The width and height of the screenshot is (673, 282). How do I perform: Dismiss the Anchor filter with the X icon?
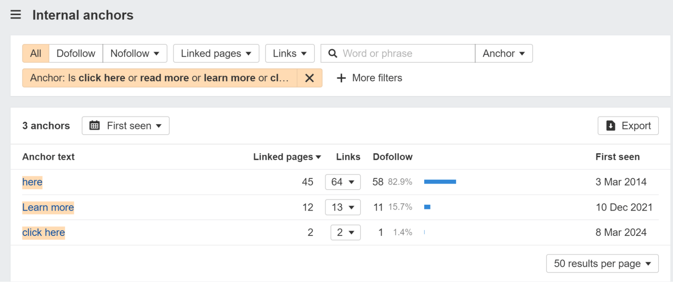309,78
